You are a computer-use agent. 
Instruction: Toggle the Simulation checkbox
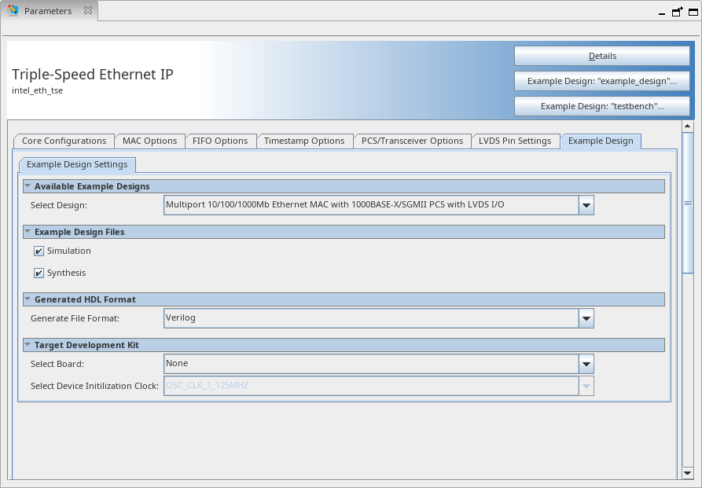39,251
